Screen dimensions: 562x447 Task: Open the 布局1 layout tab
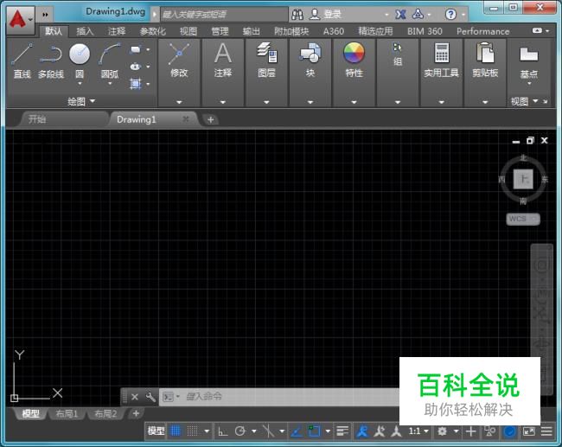[67, 414]
